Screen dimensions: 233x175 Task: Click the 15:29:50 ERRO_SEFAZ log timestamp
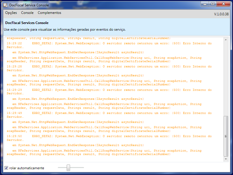click(x=14, y=136)
